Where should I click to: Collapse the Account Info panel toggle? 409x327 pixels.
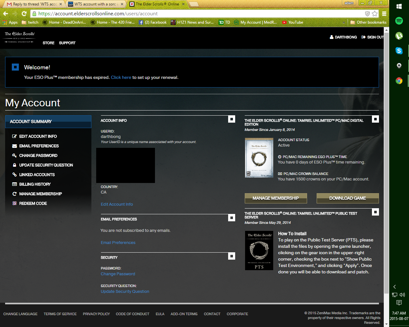232,119
